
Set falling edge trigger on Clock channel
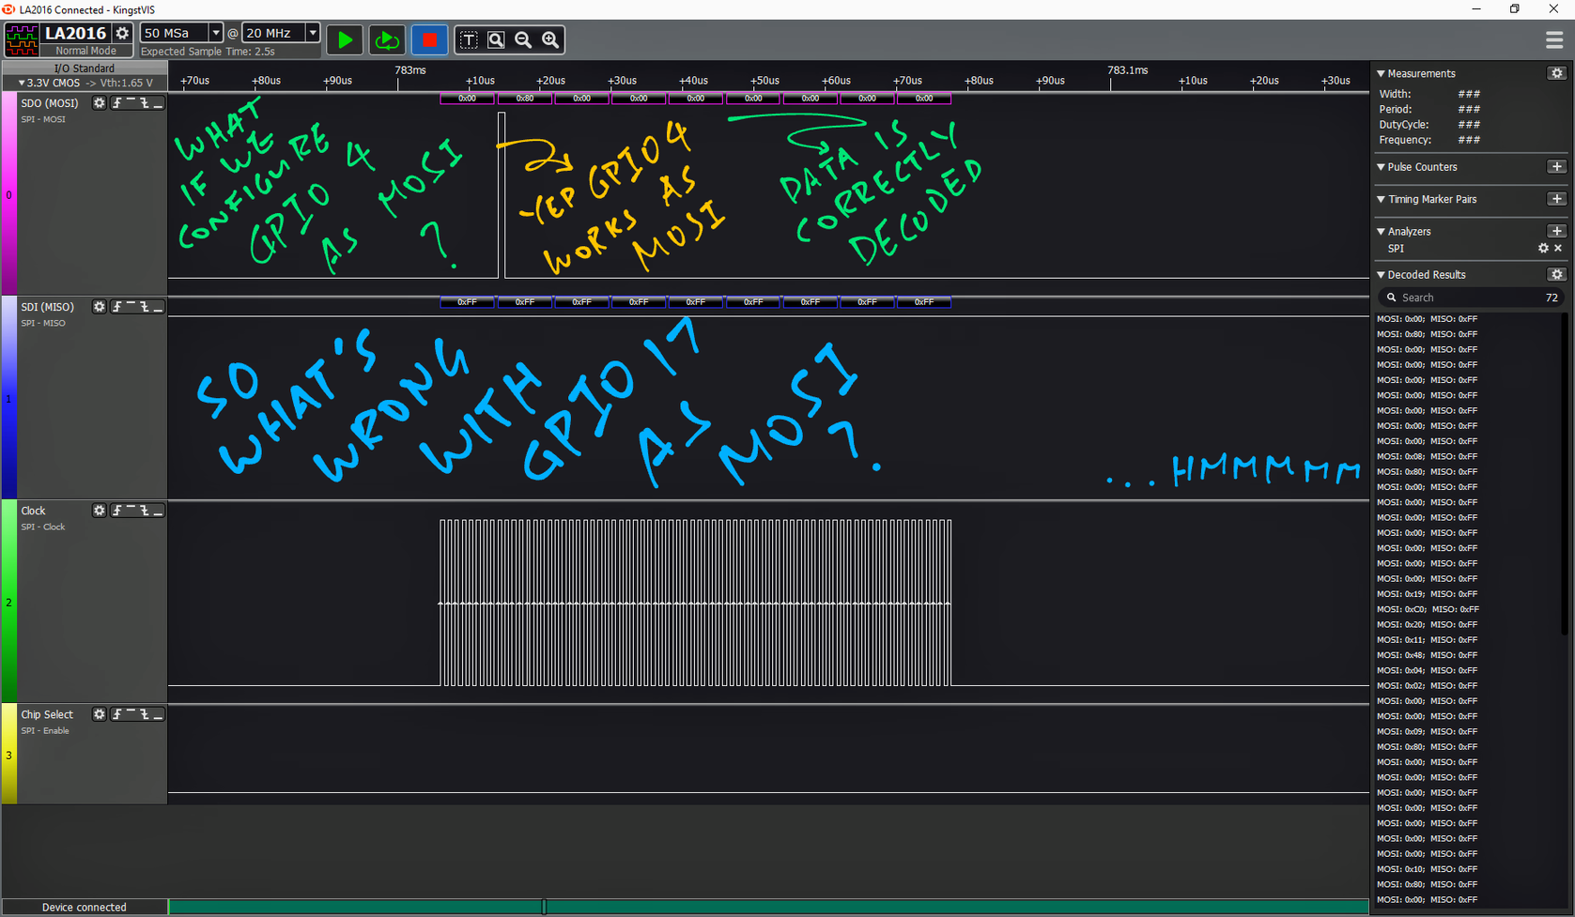145,511
